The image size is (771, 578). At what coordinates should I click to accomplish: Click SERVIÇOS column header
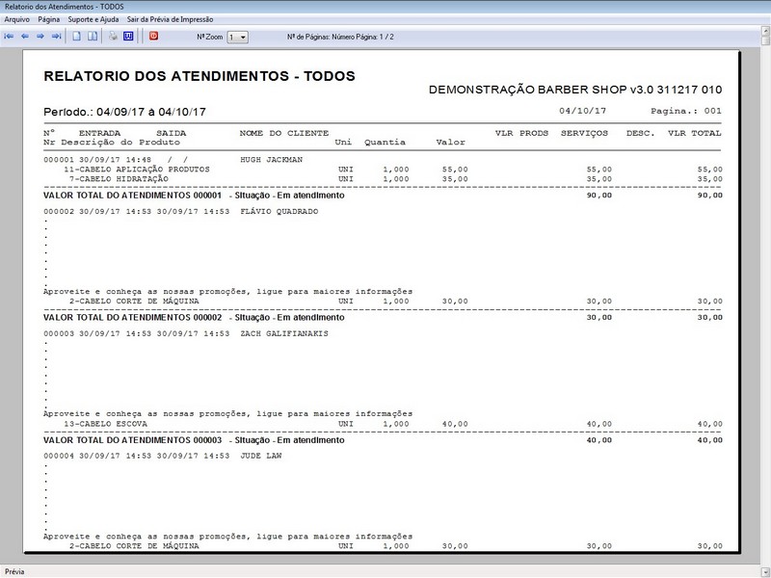584,133
